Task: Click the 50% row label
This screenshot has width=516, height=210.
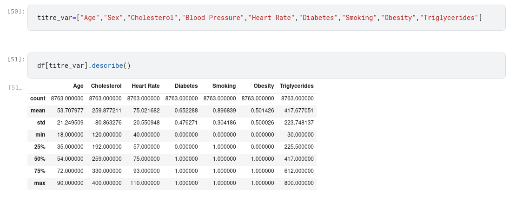Action: (x=40, y=159)
